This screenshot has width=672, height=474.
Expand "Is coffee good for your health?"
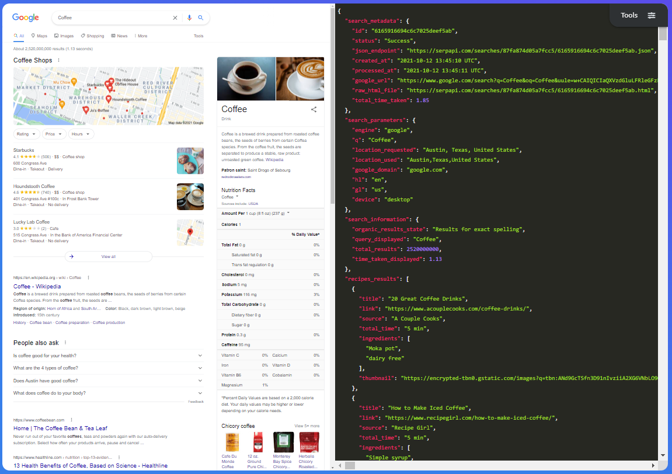[108, 355]
